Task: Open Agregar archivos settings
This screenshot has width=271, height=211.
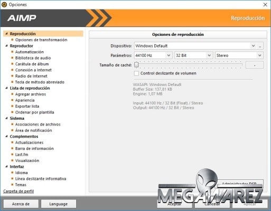Action: 31,94
